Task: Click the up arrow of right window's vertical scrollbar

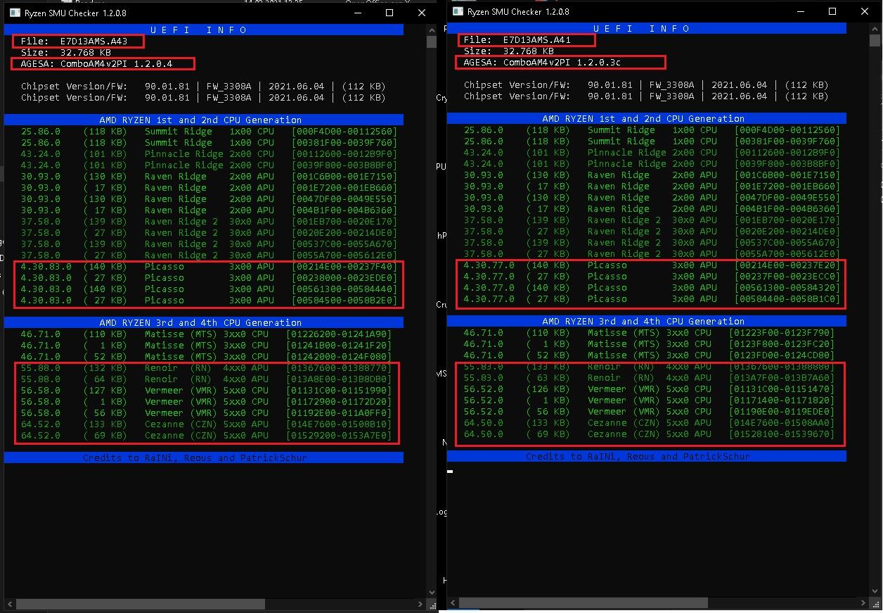Action: [875, 27]
